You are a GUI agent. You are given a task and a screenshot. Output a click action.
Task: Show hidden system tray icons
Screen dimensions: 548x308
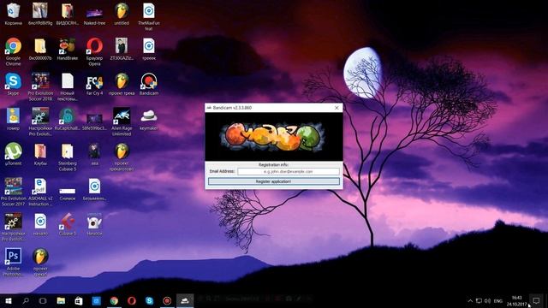tap(470, 300)
